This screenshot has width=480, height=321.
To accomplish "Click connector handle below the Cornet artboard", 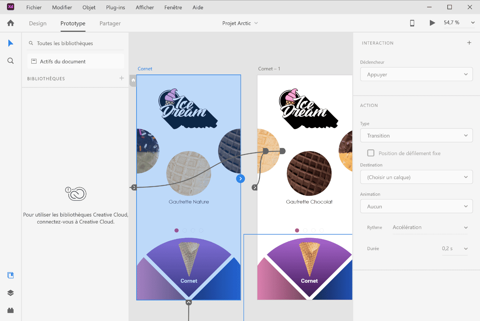I will (188, 303).
